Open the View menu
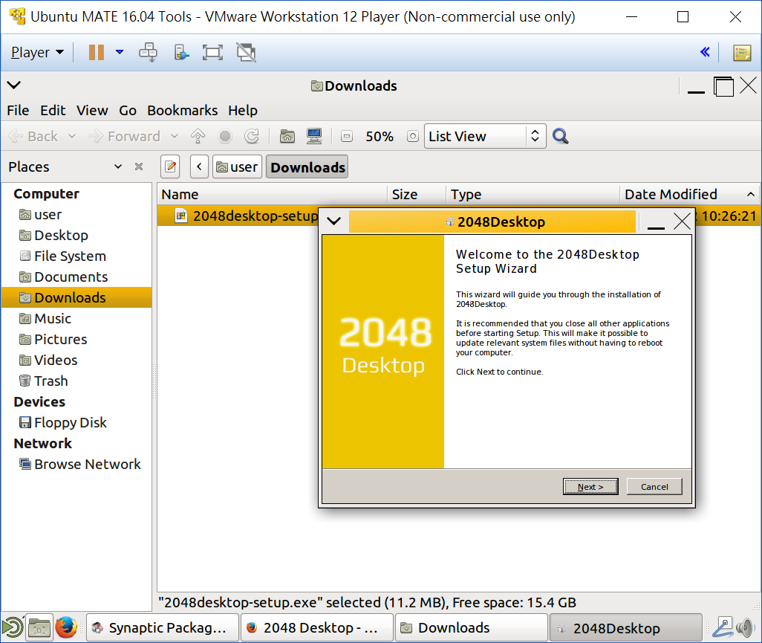This screenshot has width=762, height=643. click(92, 111)
